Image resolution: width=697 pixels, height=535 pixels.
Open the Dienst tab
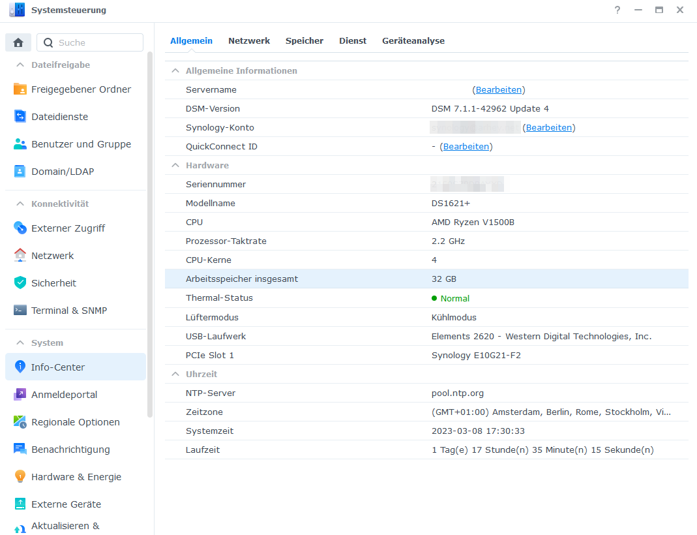(x=353, y=41)
